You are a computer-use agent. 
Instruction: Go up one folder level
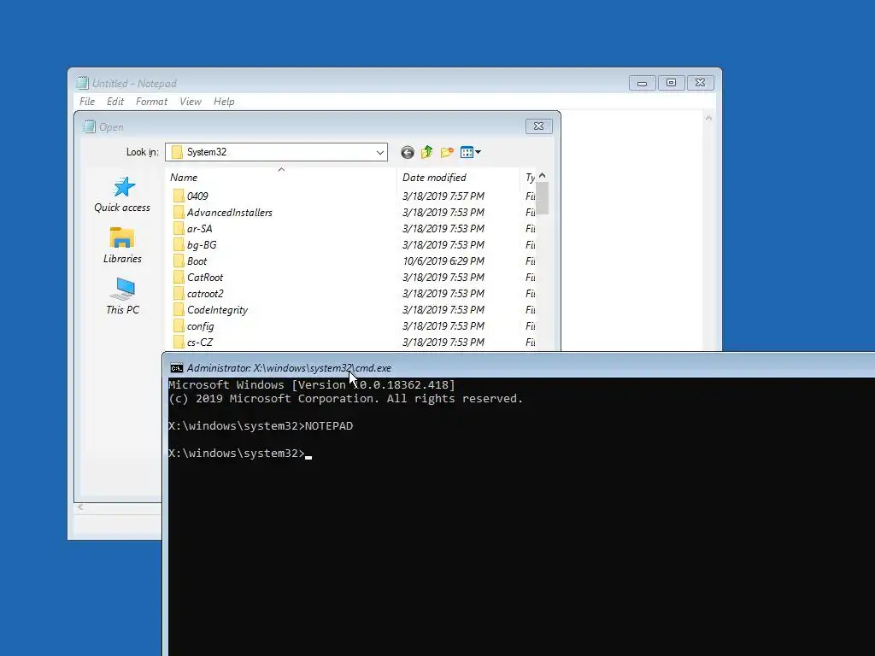pyautogui.click(x=427, y=152)
